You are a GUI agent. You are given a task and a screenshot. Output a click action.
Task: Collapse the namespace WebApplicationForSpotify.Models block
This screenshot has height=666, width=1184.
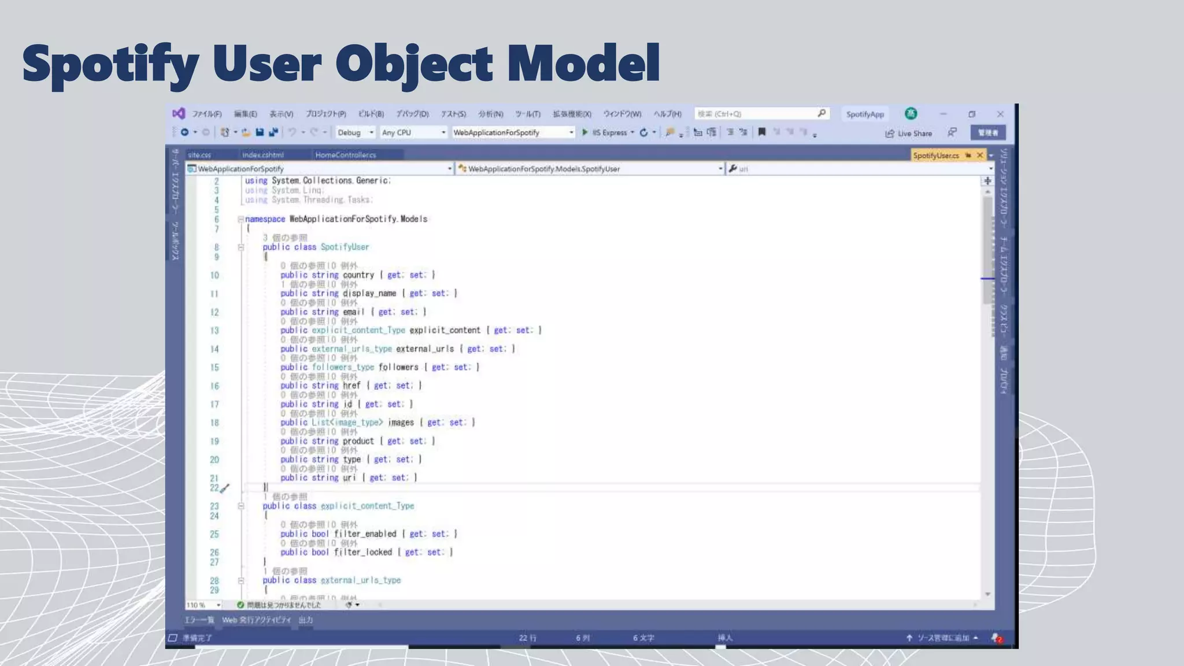click(240, 219)
